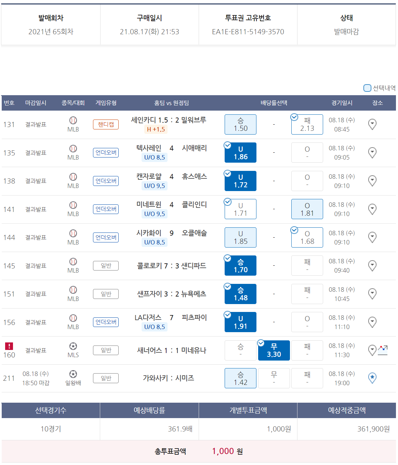Click baseball icon in row 138

73,177
